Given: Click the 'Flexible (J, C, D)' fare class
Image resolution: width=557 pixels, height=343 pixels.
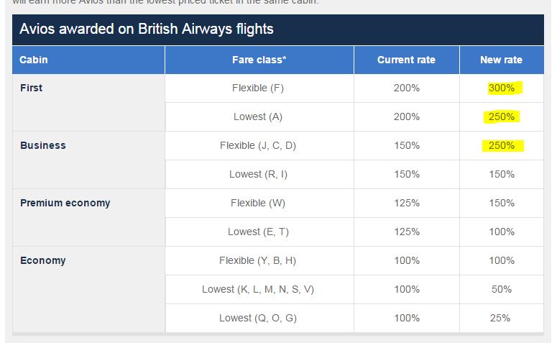Looking at the screenshot, I should point(258,145).
